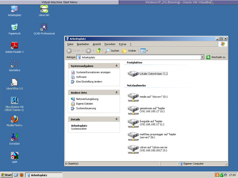Toggle the Ordner folders pane
Screen dimensions: 238x178
[x=129, y=51]
